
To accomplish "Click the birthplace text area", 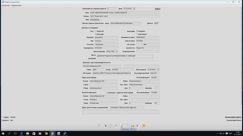I will [125, 57].
